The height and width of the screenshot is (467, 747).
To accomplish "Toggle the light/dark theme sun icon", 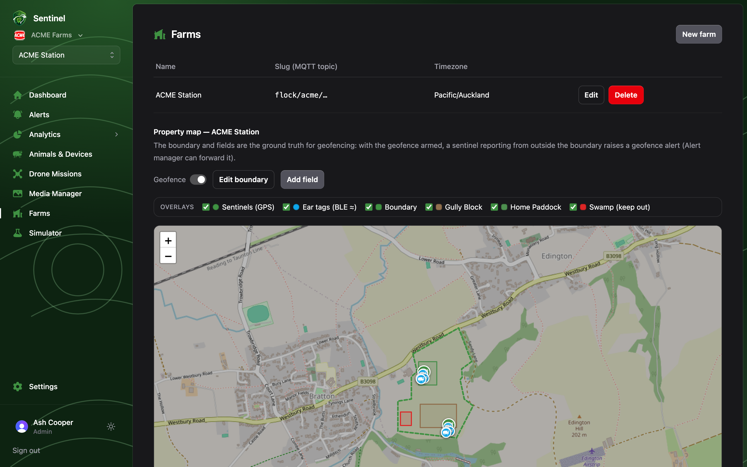I will [x=111, y=427].
